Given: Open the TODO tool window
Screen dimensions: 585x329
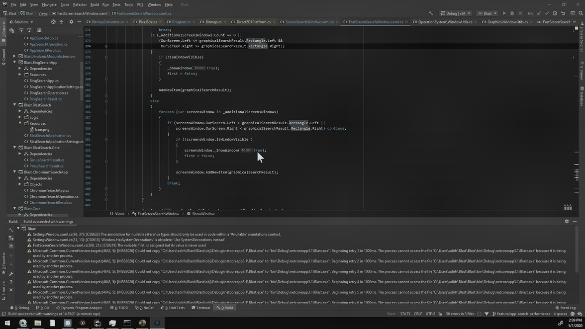Looking at the screenshot, I should pyautogui.click(x=119, y=308).
